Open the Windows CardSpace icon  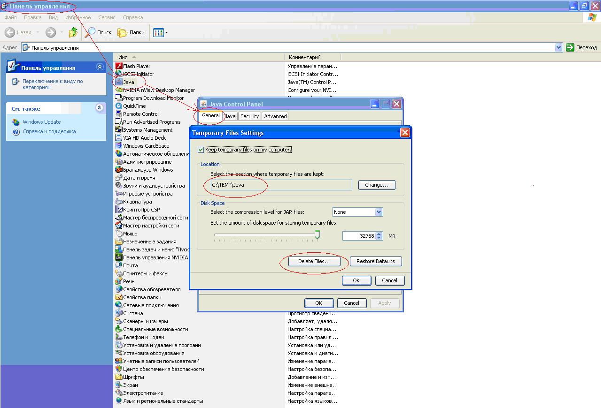(x=119, y=146)
